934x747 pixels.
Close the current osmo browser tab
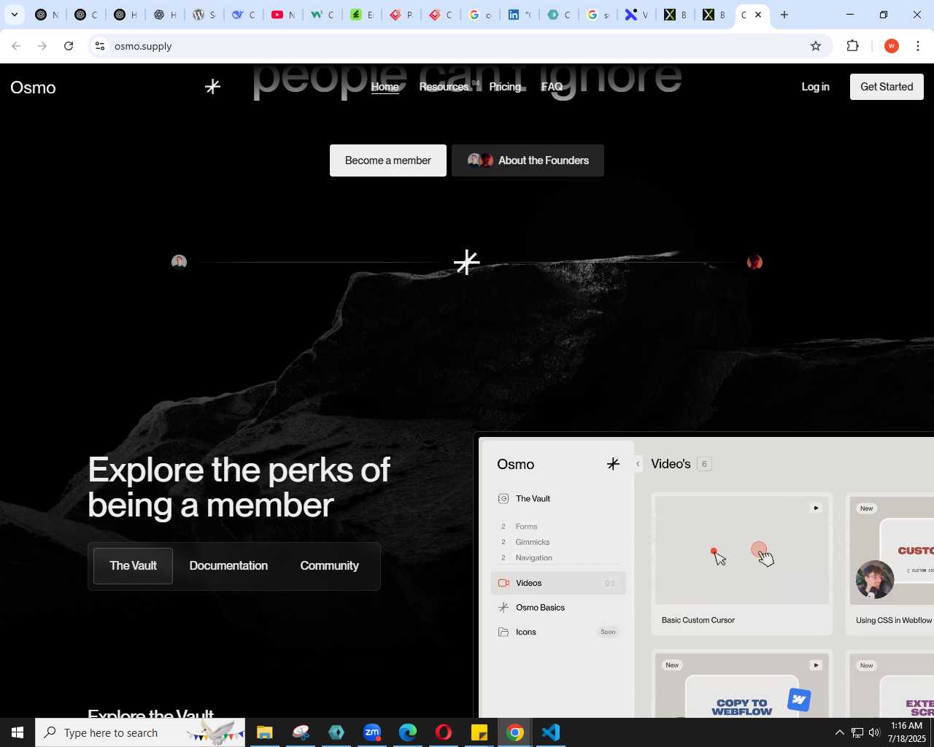(758, 15)
